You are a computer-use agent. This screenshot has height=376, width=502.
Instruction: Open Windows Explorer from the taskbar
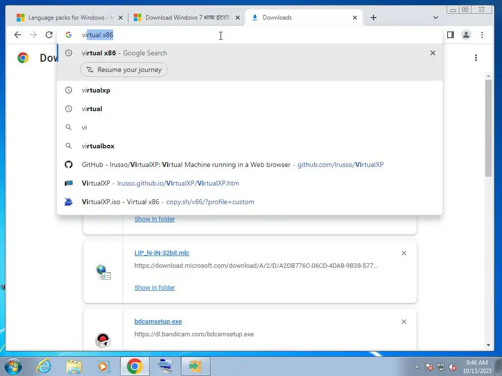(x=74, y=366)
